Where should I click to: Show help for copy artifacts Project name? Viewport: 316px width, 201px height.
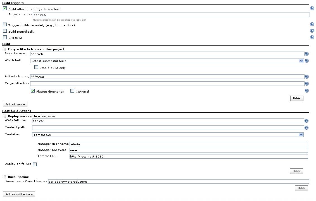tap(307, 54)
